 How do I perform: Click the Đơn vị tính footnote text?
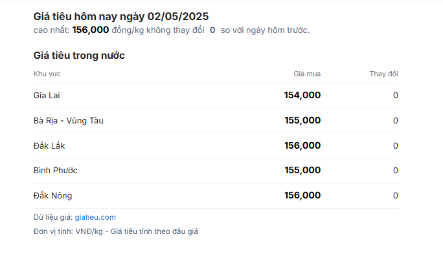115,231
